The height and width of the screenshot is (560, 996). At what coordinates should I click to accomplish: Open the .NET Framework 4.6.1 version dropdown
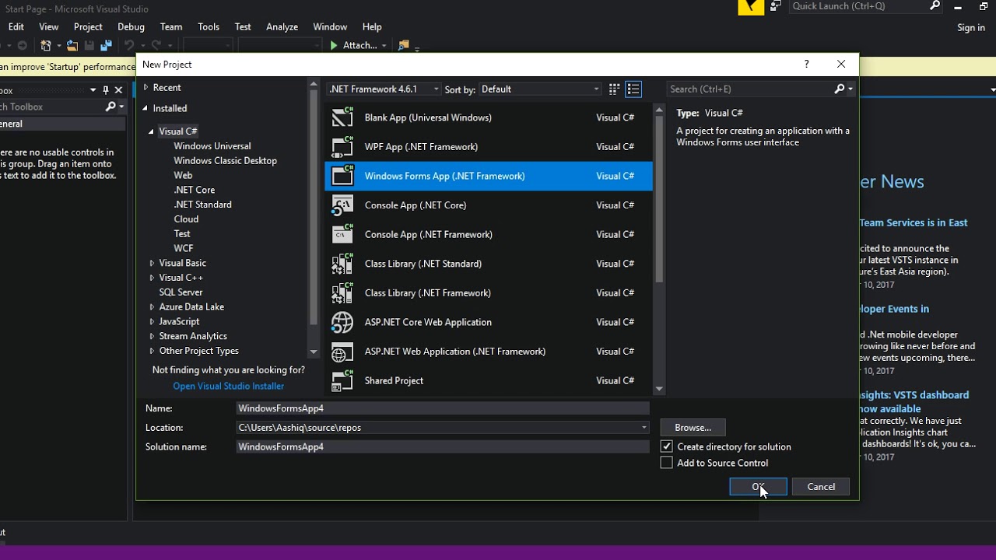click(384, 89)
